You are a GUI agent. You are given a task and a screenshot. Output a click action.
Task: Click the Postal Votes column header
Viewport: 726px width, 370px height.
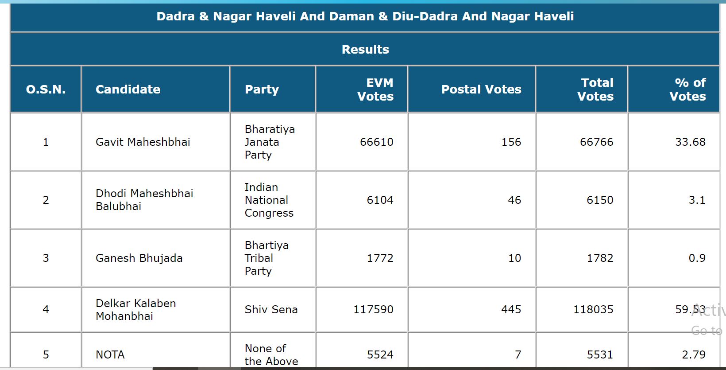[481, 90]
